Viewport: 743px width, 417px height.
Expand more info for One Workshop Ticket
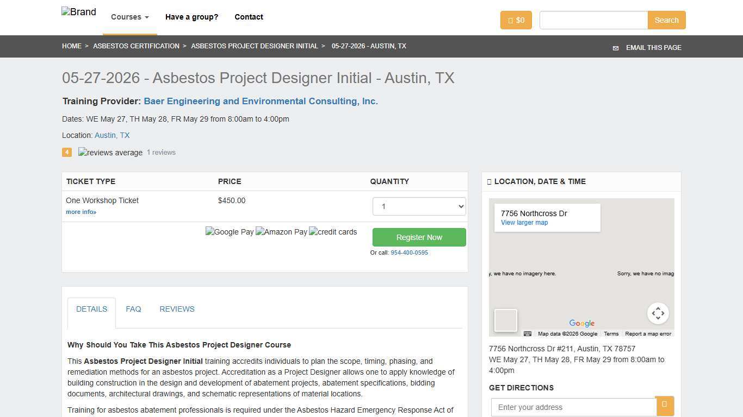pyautogui.click(x=81, y=212)
